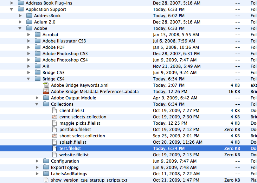
Task: Click the Adobe folder icon
Action: coord(29,28)
